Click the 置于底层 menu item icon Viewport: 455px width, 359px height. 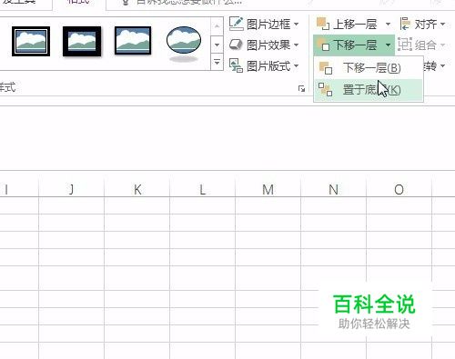tap(326, 90)
